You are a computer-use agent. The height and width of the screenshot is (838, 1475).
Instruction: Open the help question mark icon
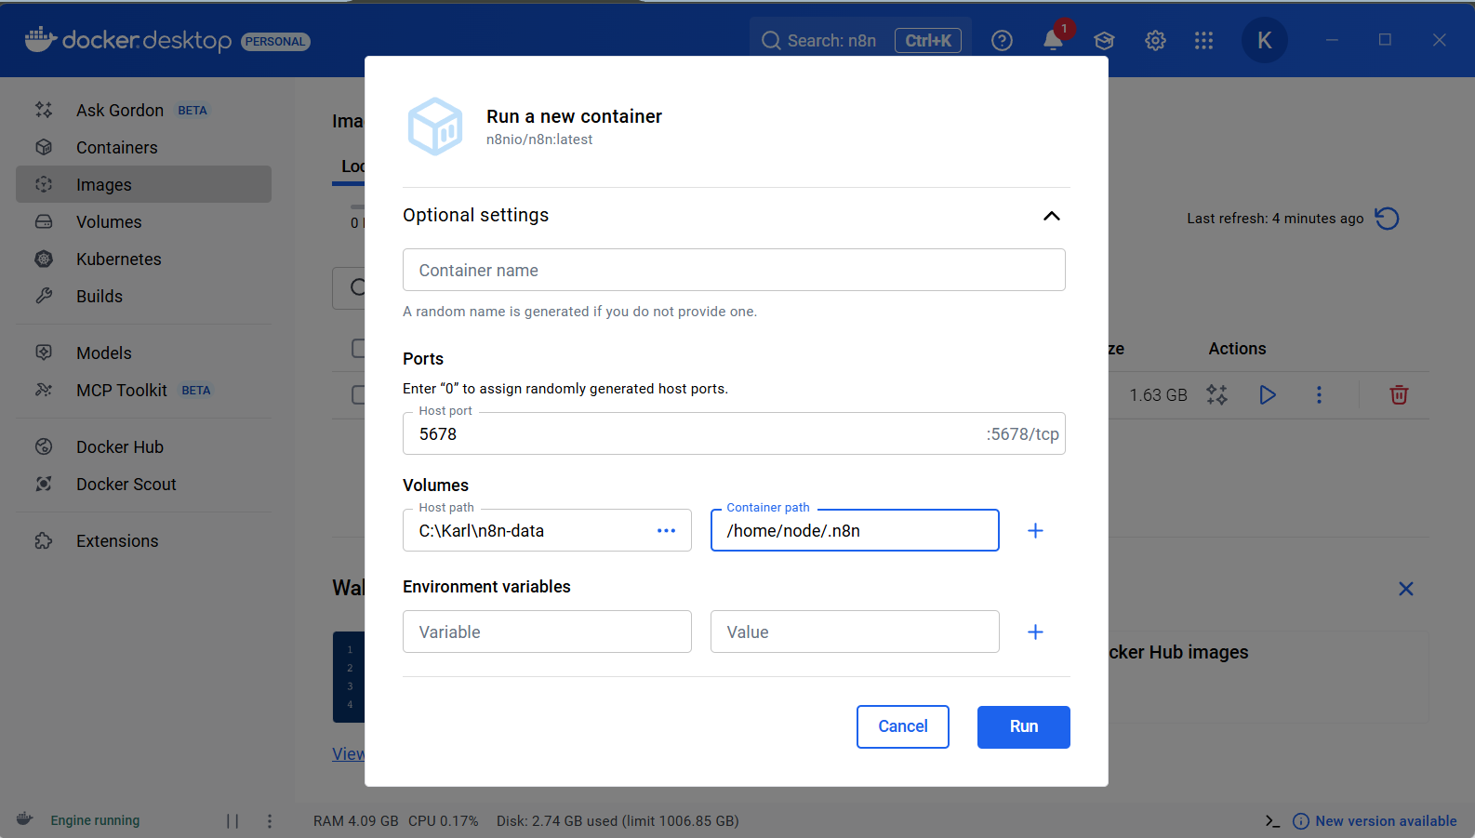tap(1002, 40)
